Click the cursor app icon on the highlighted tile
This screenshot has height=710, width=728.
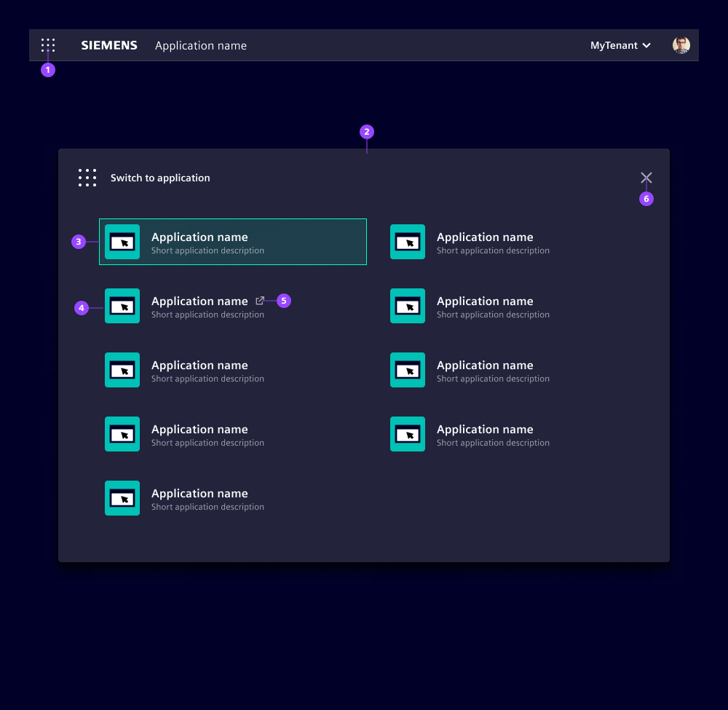click(x=122, y=242)
